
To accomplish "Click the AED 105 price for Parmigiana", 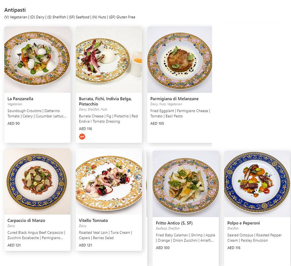I will [x=157, y=123].
